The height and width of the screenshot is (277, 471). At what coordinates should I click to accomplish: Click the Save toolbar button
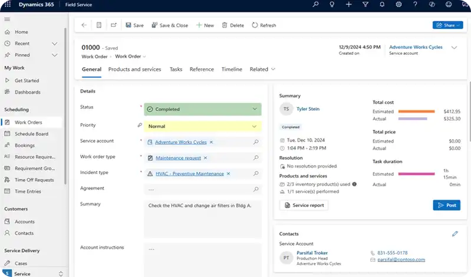pos(134,25)
